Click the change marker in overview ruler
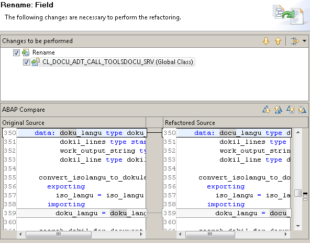 [x=305, y=194]
